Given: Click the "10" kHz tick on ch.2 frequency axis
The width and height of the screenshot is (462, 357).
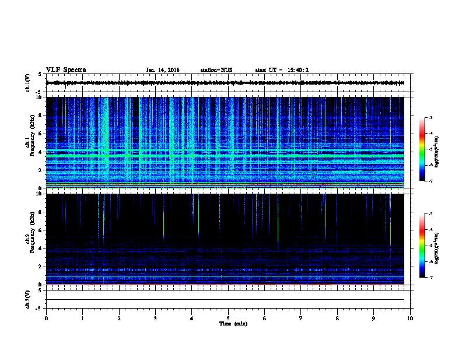Looking at the screenshot, I should (x=39, y=194).
